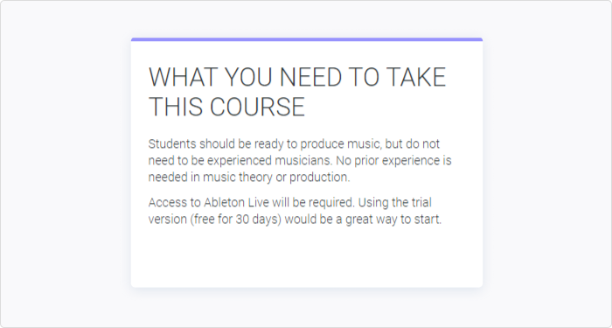Click the paragraph starting 'Students should be ready'
Viewport: 612px width, 328px height.
pyautogui.click(x=300, y=160)
